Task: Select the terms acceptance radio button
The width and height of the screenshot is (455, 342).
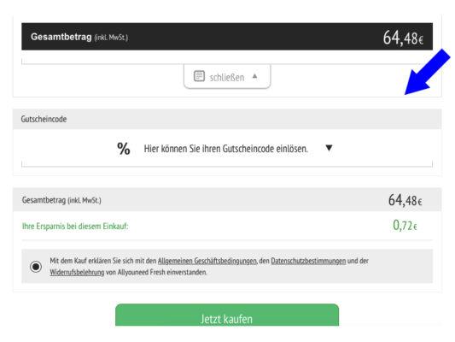Action: point(36,267)
